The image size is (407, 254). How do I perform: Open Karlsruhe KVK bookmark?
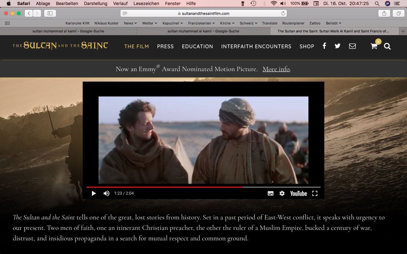point(78,23)
